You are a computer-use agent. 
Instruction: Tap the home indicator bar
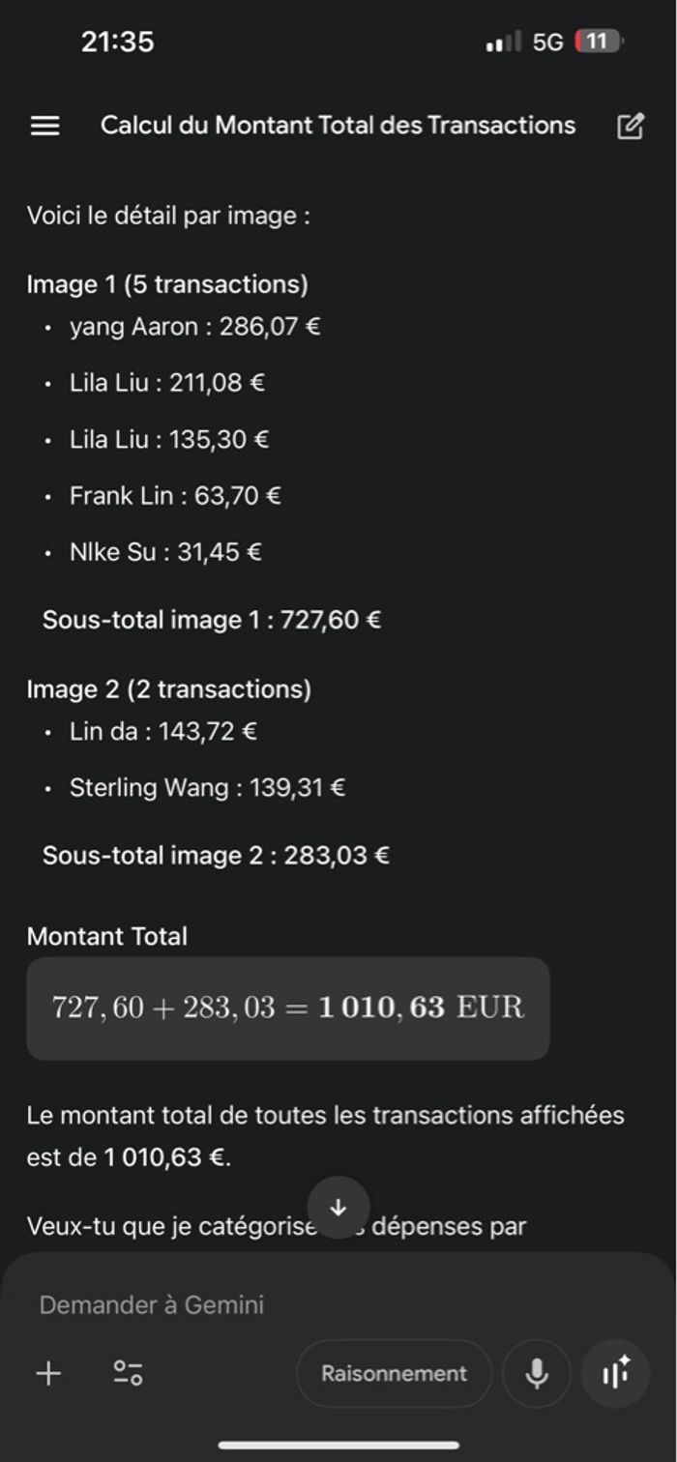[338, 1446]
